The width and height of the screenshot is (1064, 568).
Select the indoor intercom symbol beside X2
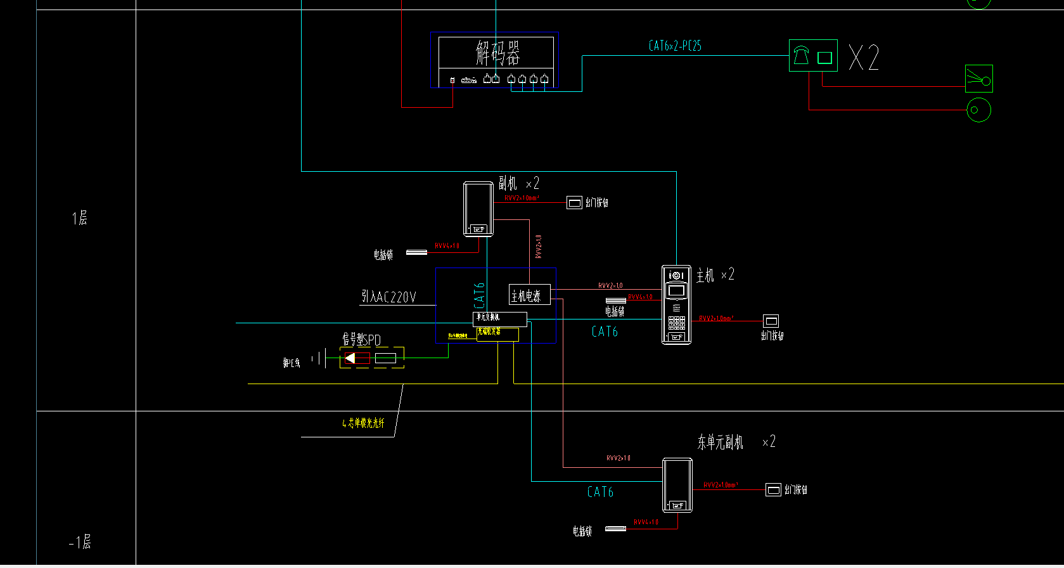click(813, 55)
